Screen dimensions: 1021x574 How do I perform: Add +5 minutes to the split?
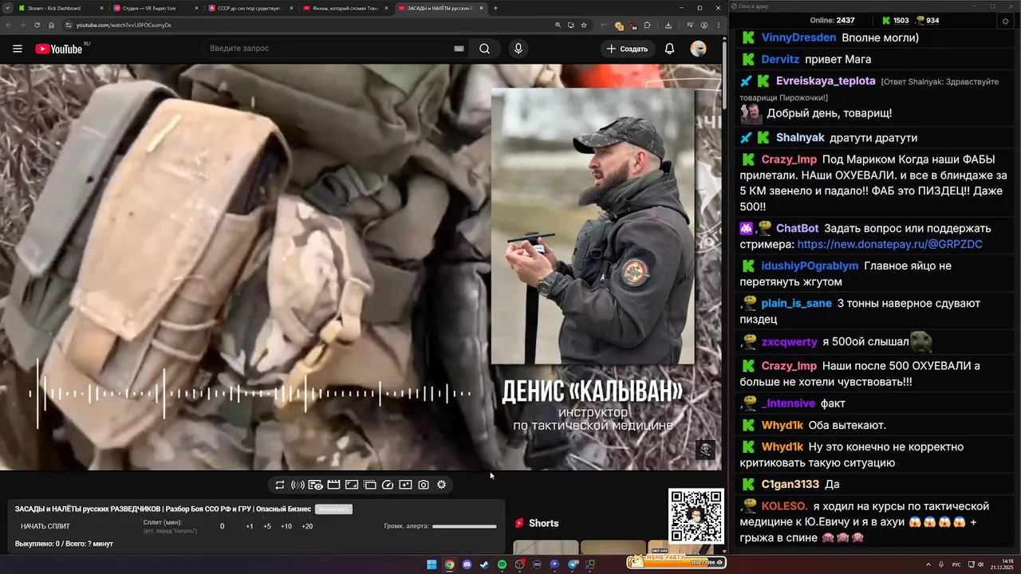point(267,526)
